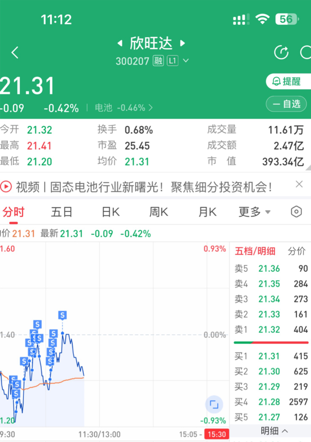Select the 周K chart tab
The width and height of the screenshot is (311, 442).
pyautogui.click(x=159, y=212)
